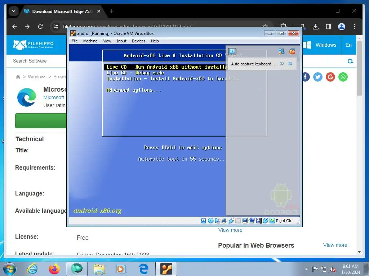Open the Windows Start button

(x=9, y=269)
